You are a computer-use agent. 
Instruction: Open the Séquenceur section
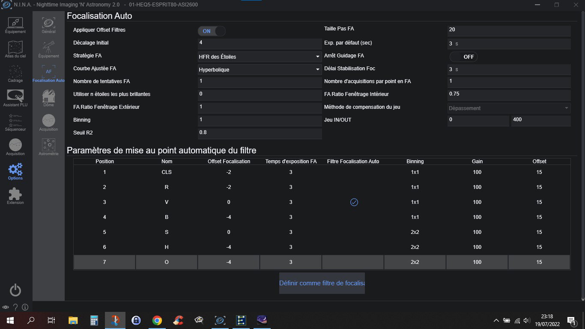click(x=15, y=123)
